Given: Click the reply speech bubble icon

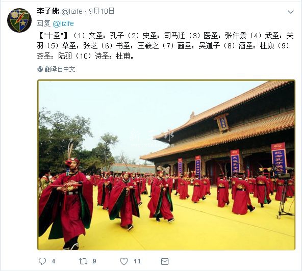Looking at the screenshot, I should pyautogui.click(x=42, y=261).
